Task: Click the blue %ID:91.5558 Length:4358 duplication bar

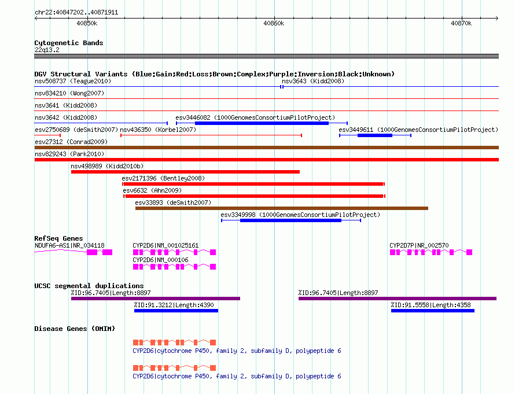Action: (433, 311)
